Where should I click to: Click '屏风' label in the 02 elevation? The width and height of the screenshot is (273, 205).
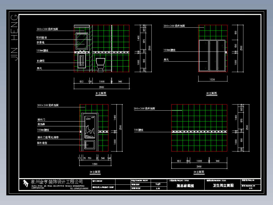point(166,60)
